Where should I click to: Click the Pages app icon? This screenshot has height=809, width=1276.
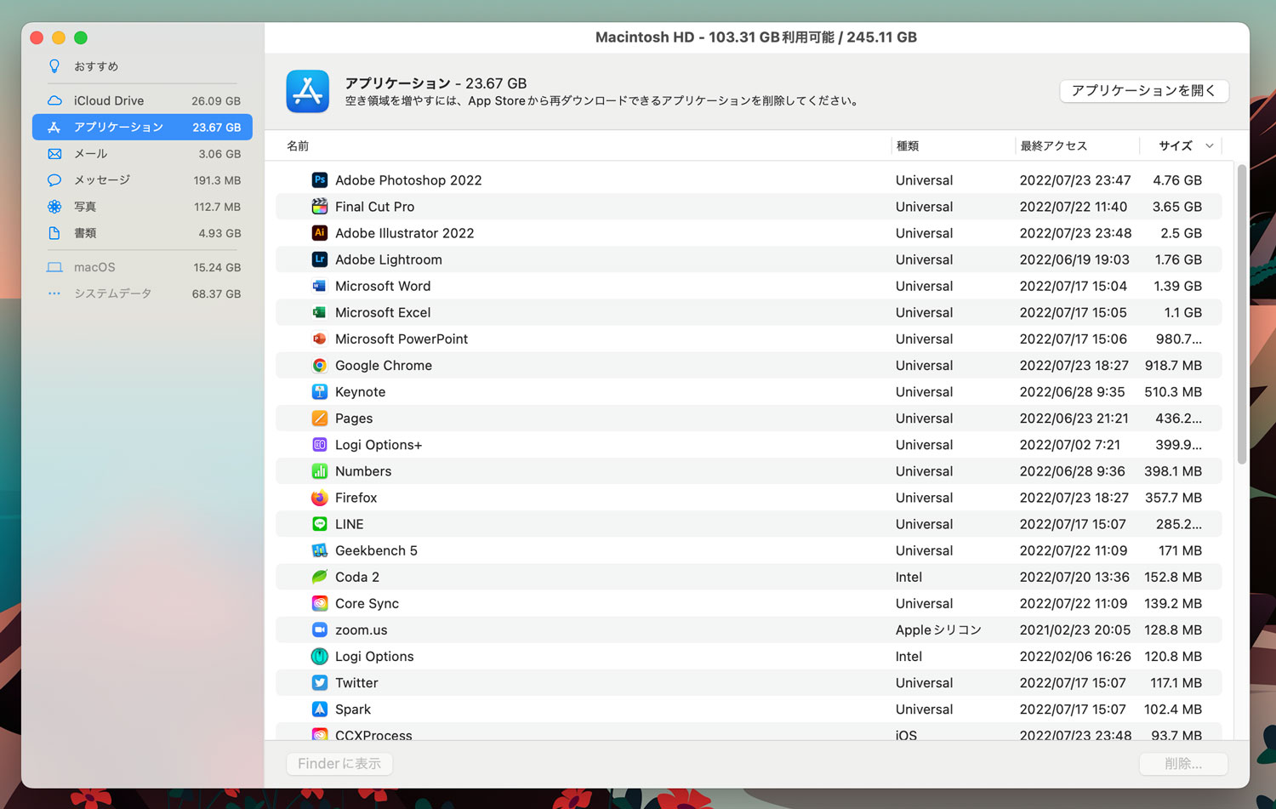(x=320, y=419)
